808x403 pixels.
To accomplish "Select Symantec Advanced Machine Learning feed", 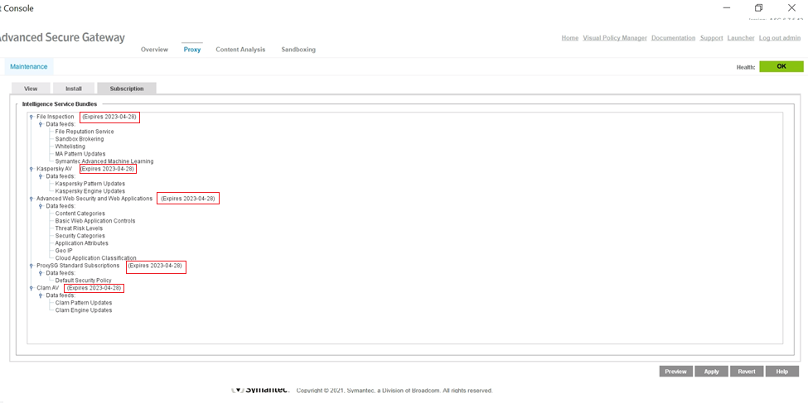I will 104,161.
